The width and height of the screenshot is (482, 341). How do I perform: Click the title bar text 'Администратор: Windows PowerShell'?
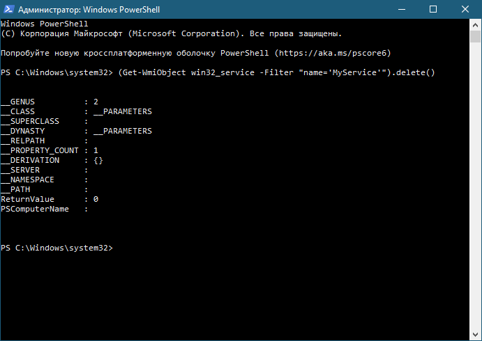[x=89, y=10]
